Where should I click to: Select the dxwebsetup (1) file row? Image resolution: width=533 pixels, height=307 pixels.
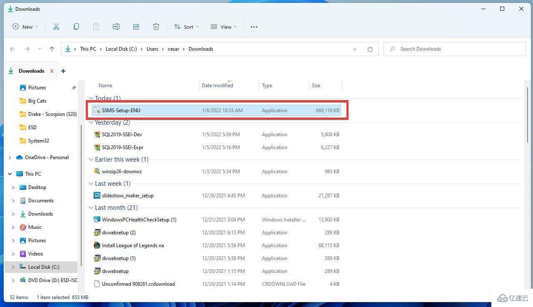click(x=216, y=258)
